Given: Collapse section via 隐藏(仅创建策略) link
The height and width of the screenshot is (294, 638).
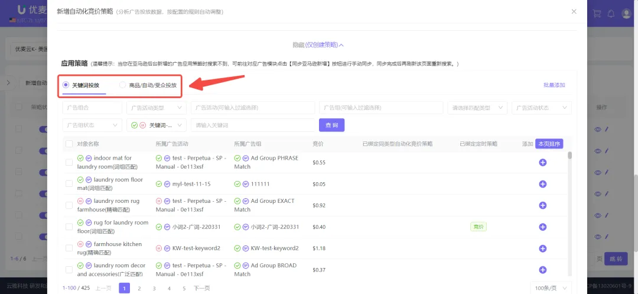Looking at the screenshot, I should pyautogui.click(x=318, y=45).
